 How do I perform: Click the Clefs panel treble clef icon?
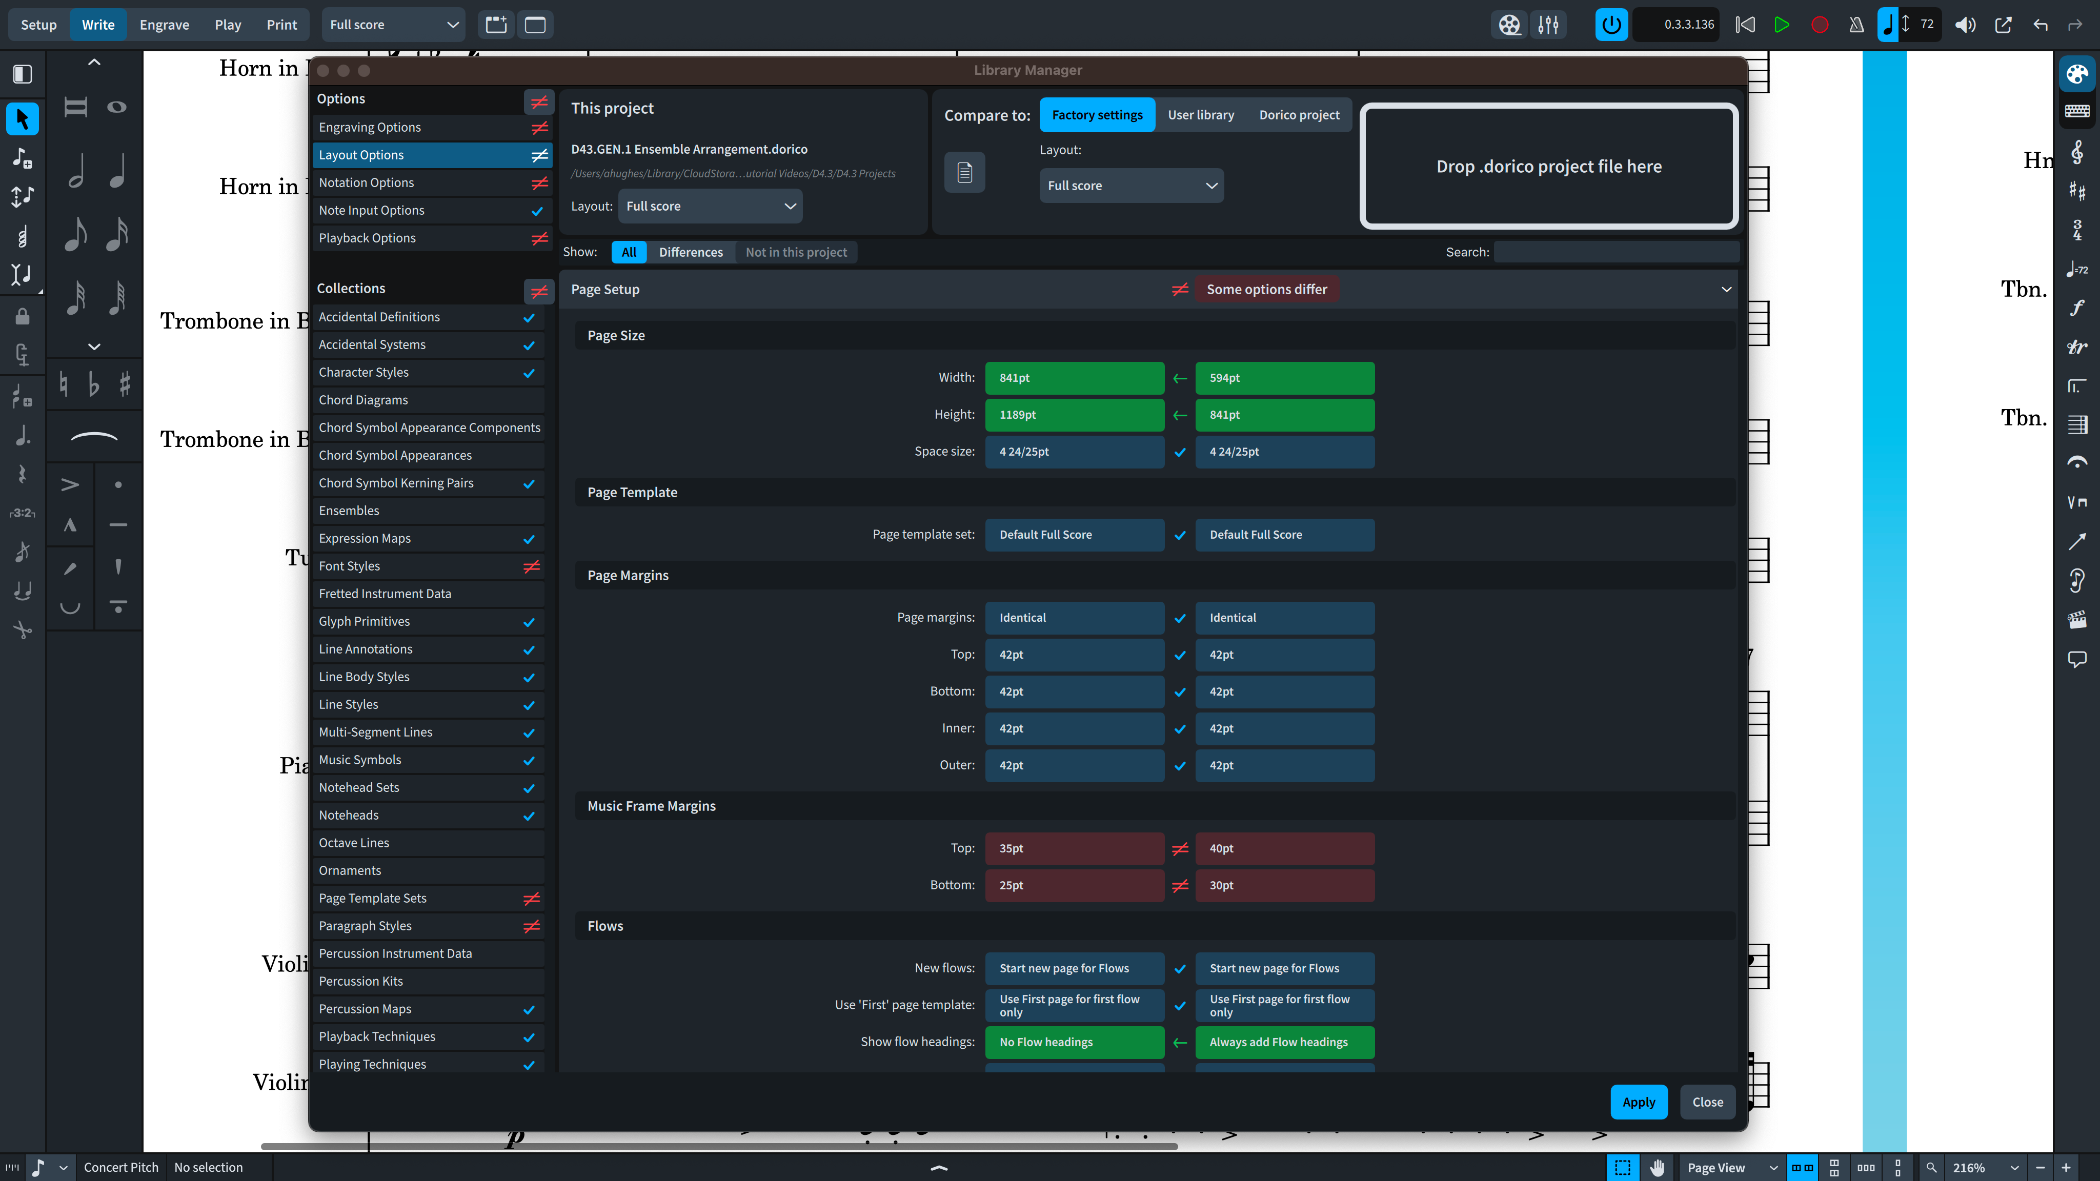2076,152
